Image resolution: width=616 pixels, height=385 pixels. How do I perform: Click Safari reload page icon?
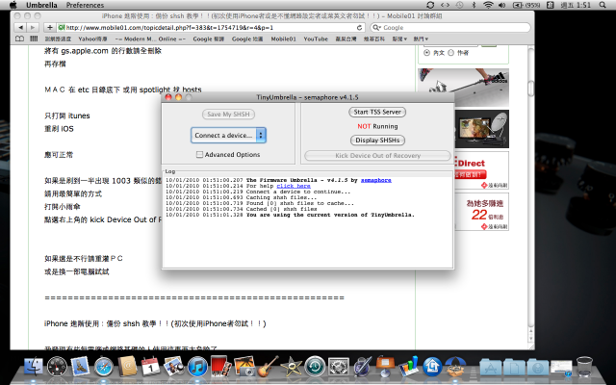(359, 28)
